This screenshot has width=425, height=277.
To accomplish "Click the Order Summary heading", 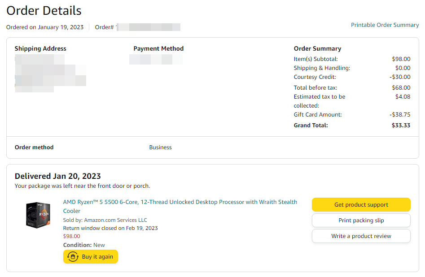I will tap(317, 49).
